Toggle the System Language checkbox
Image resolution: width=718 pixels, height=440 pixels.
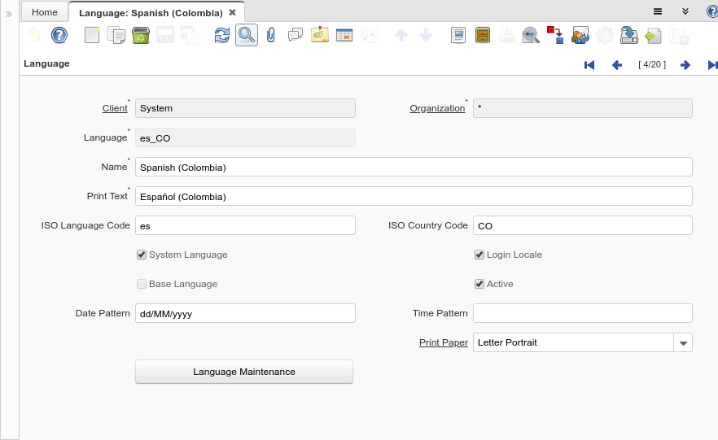click(x=142, y=255)
